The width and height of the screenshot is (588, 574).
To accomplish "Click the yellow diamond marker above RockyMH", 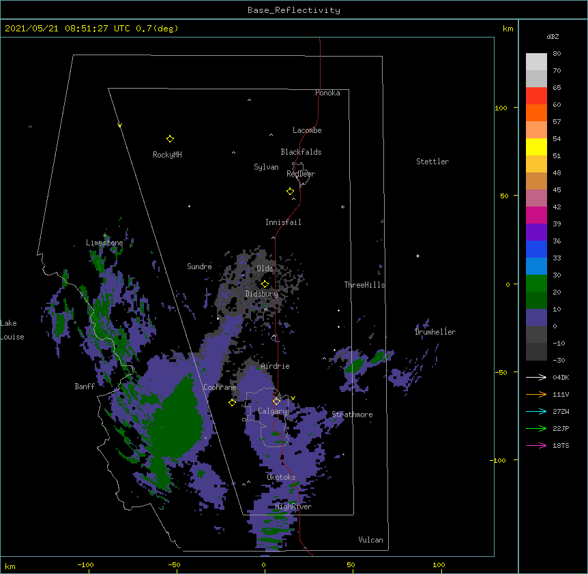I will click(x=170, y=139).
